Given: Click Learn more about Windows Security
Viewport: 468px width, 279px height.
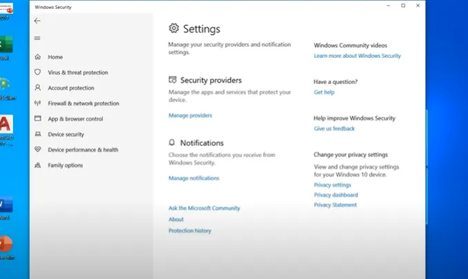Looking at the screenshot, I should (x=358, y=56).
